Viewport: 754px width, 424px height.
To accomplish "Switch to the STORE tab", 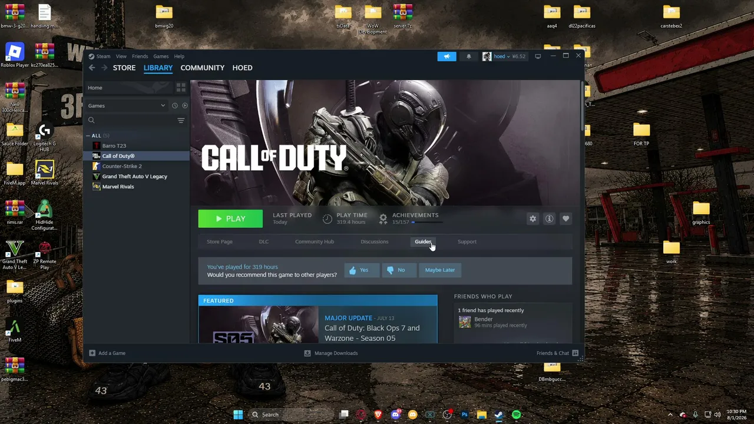I will click(124, 68).
